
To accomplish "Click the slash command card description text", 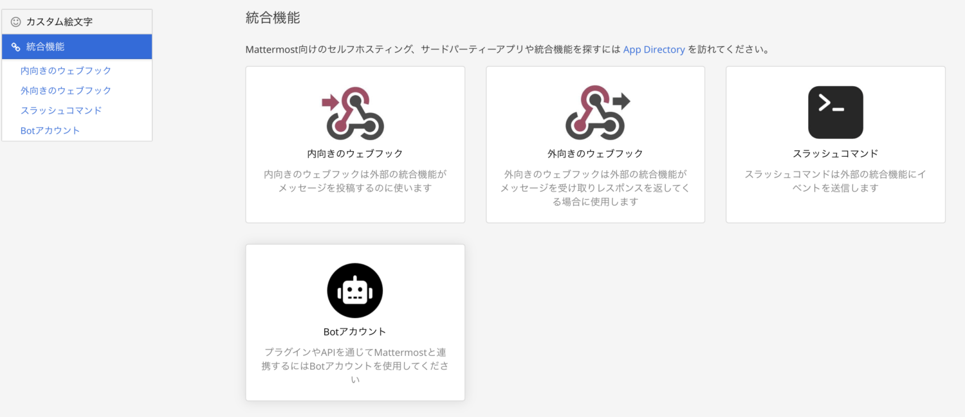I will 835,181.
